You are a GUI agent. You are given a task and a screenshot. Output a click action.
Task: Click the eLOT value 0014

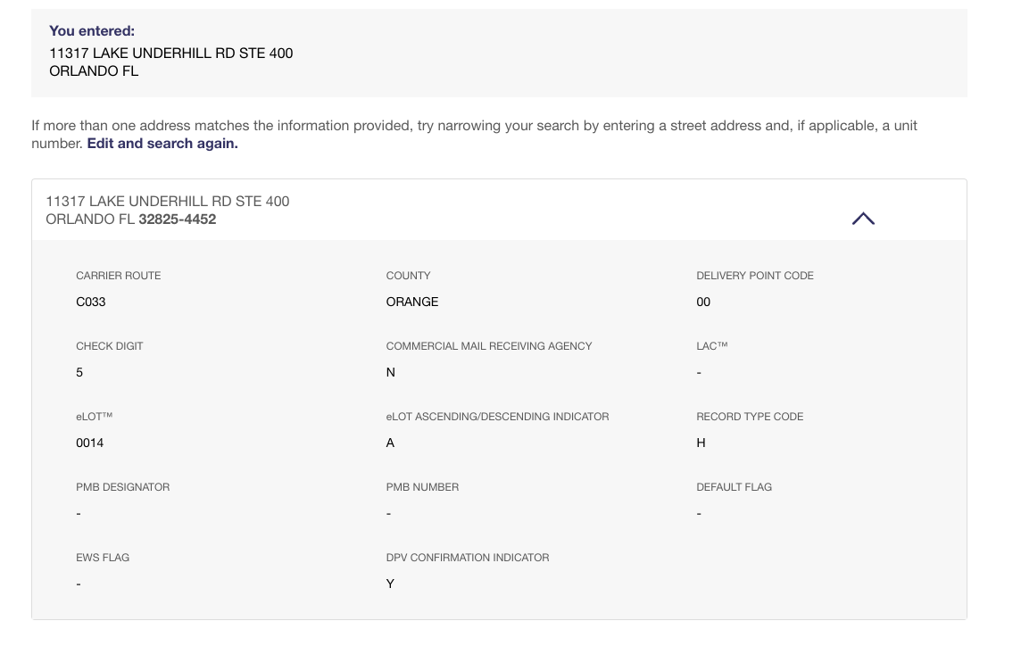coord(90,443)
